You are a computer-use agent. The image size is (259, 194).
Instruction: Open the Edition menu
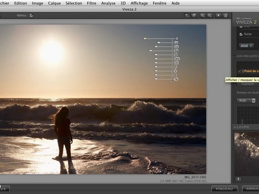21,3
